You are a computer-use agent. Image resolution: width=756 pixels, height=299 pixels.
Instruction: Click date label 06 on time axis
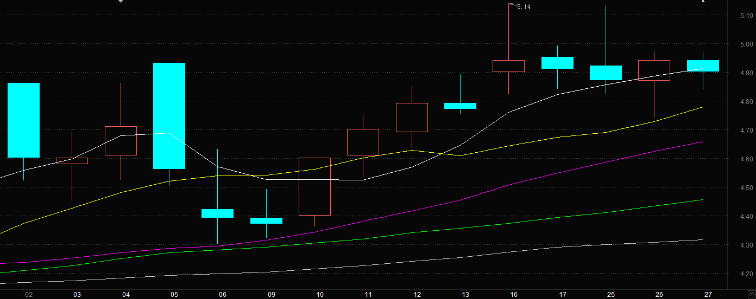[223, 295]
